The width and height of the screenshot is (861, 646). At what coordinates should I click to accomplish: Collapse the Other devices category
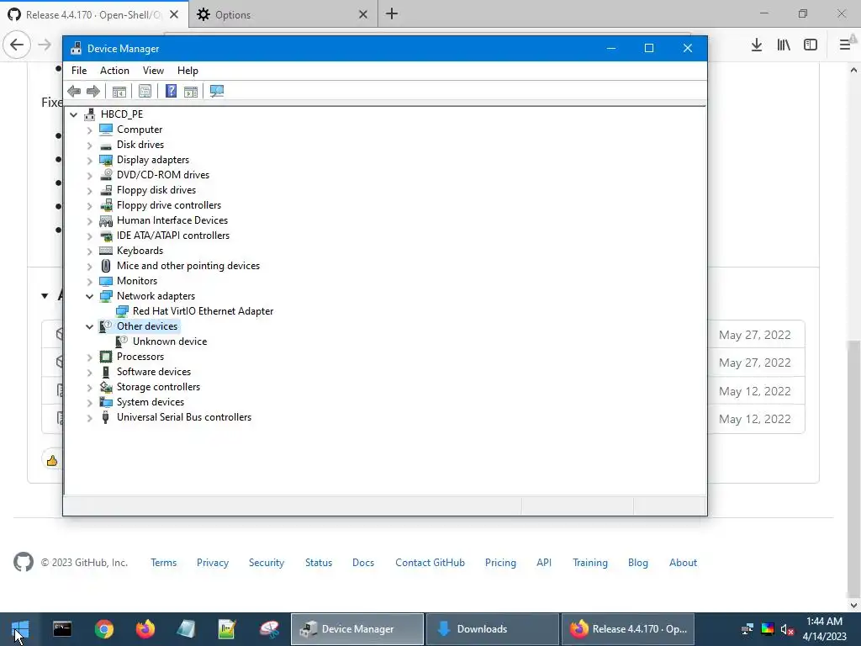tap(89, 326)
